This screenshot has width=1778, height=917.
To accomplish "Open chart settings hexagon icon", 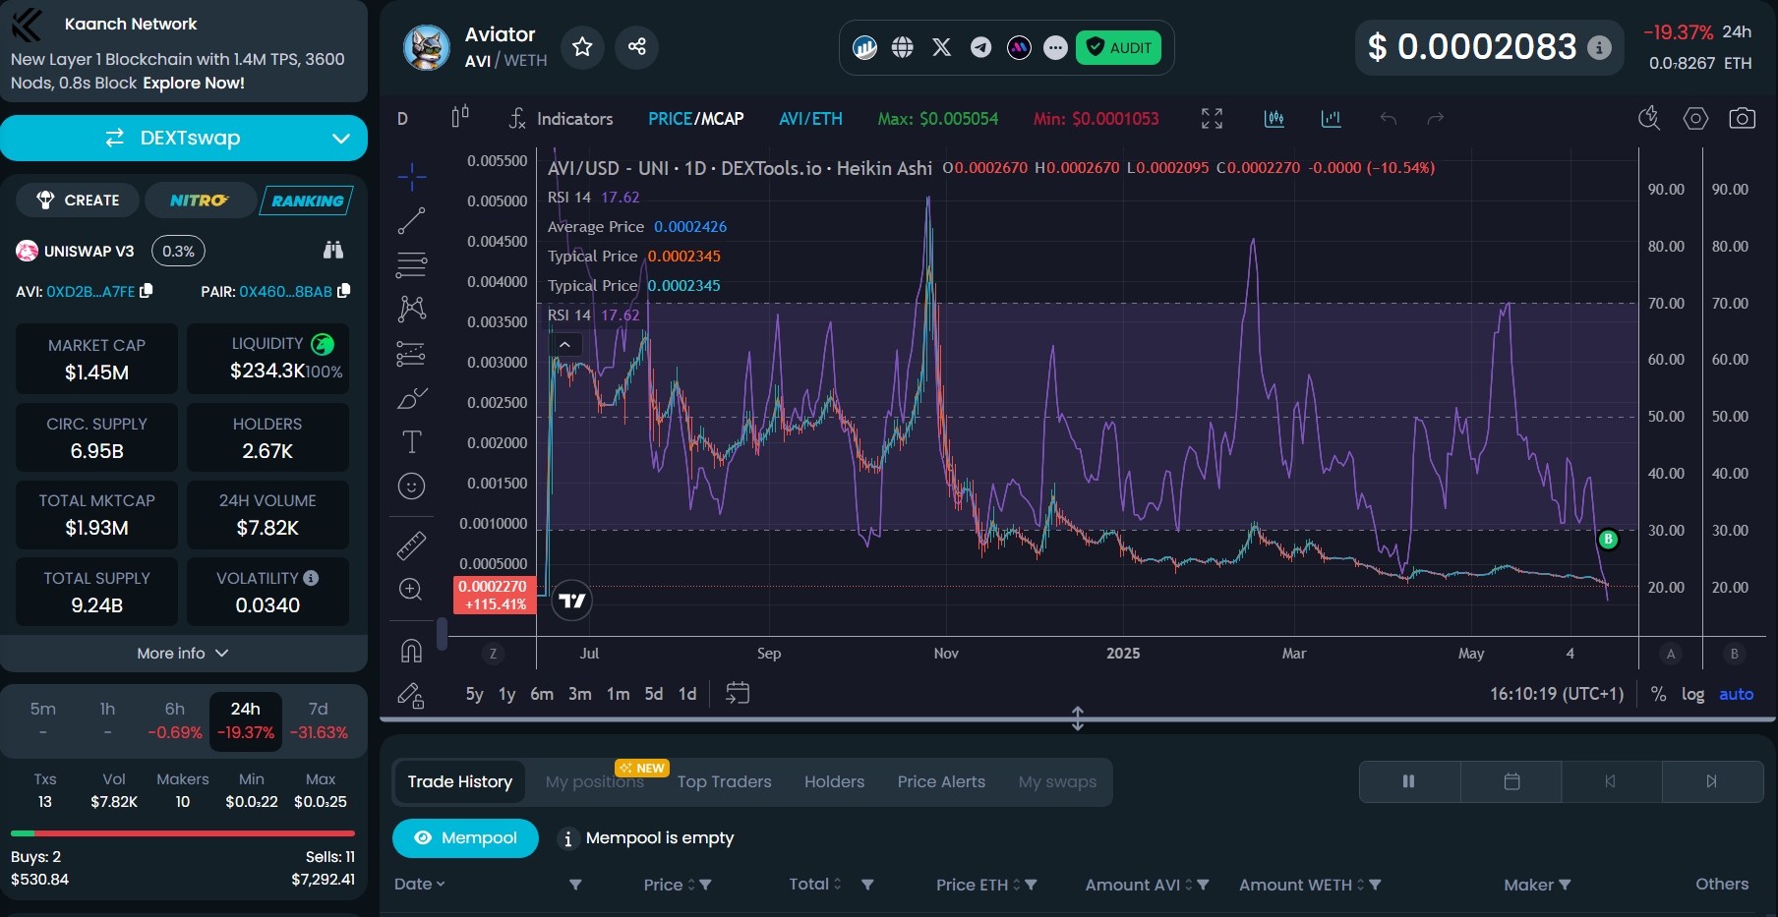I will point(1695,118).
